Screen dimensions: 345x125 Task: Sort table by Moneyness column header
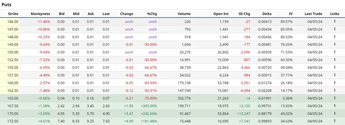(40, 13)
